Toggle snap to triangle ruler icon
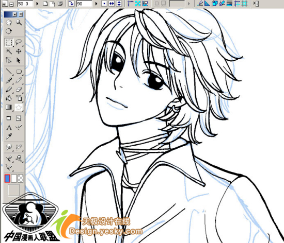This screenshot has width=284, height=243. click(x=208, y=4)
